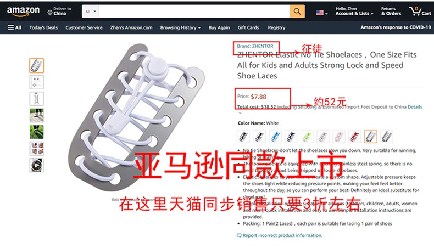
Task: Click the Deliver to China location icon
Action: [x=50, y=13]
